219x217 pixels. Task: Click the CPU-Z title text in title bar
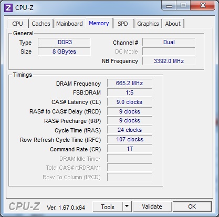click(24, 8)
